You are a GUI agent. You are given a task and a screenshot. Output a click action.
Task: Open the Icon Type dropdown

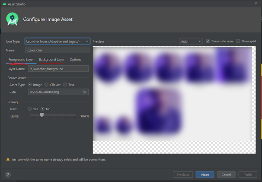coord(58,41)
